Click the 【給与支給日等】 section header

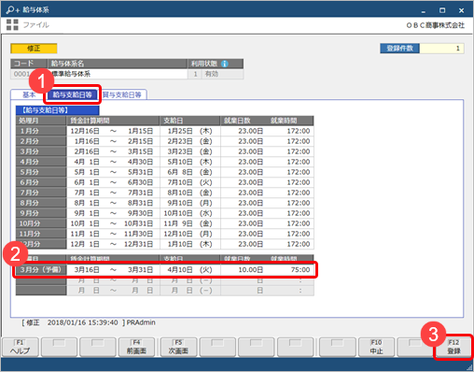tap(58, 110)
